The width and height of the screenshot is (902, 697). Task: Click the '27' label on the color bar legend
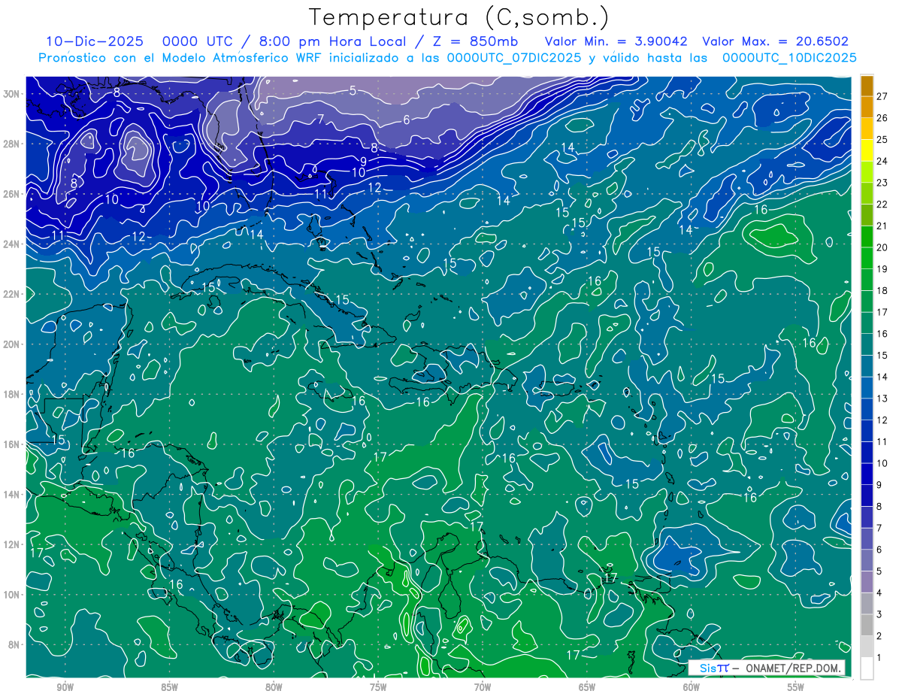(x=882, y=96)
